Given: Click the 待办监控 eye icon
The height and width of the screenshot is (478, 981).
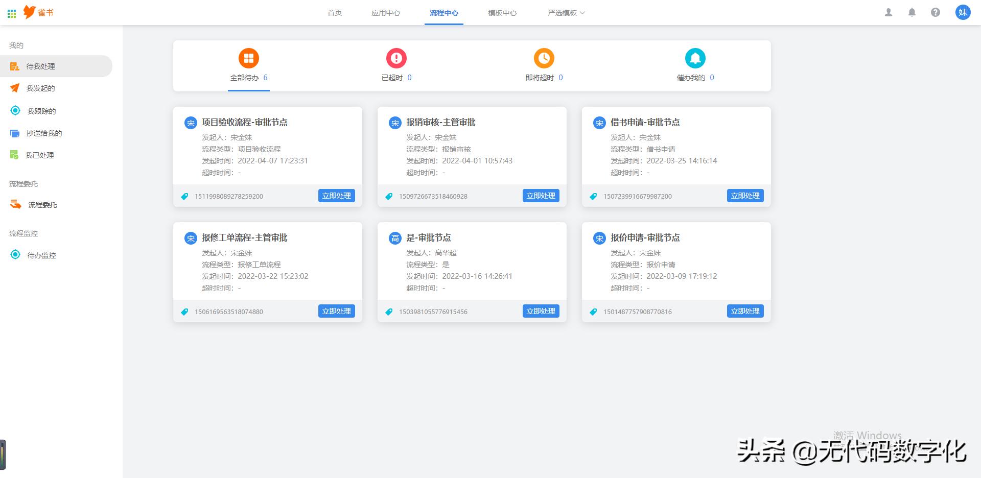Looking at the screenshot, I should pyautogui.click(x=15, y=255).
